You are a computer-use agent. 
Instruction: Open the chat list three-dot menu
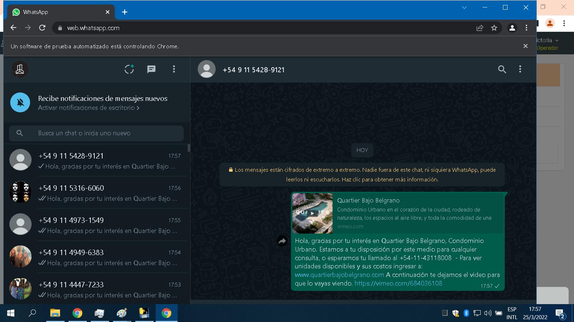pyautogui.click(x=174, y=69)
